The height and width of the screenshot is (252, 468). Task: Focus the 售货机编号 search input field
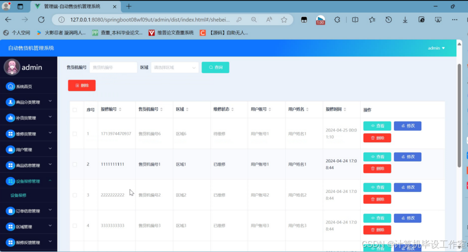(x=113, y=68)
